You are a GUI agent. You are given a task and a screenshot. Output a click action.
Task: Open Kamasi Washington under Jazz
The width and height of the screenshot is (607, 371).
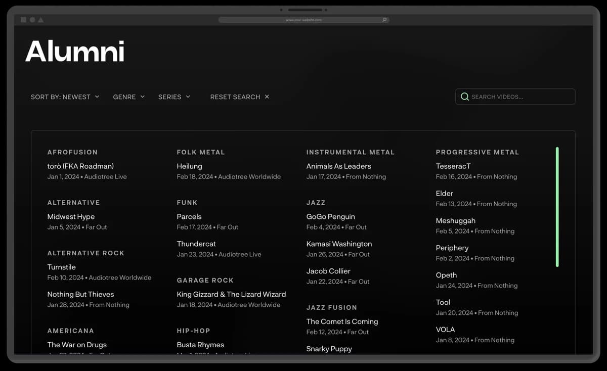coord(339,244)
